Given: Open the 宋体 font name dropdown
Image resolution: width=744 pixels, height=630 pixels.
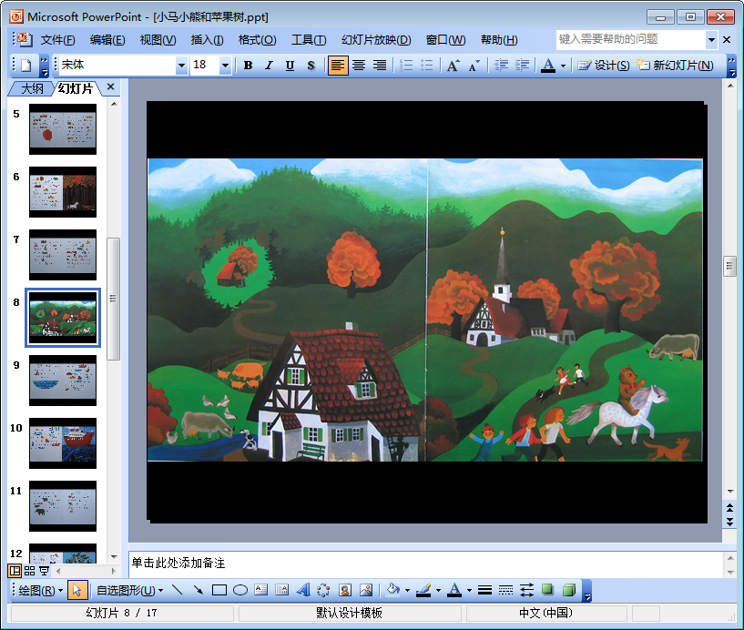Looking at the screenshot, I should point(181,66).
